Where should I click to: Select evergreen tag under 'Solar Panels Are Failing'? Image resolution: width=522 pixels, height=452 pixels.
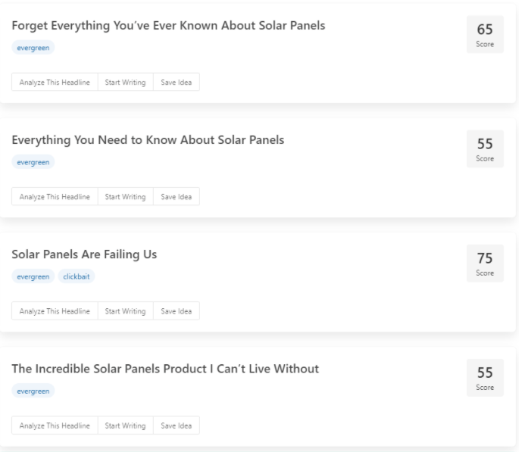[33, 276]
